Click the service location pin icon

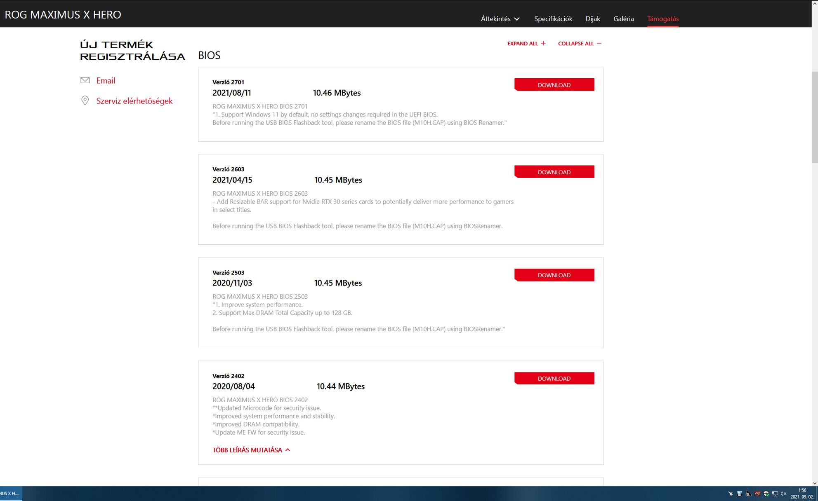point(85,101)
